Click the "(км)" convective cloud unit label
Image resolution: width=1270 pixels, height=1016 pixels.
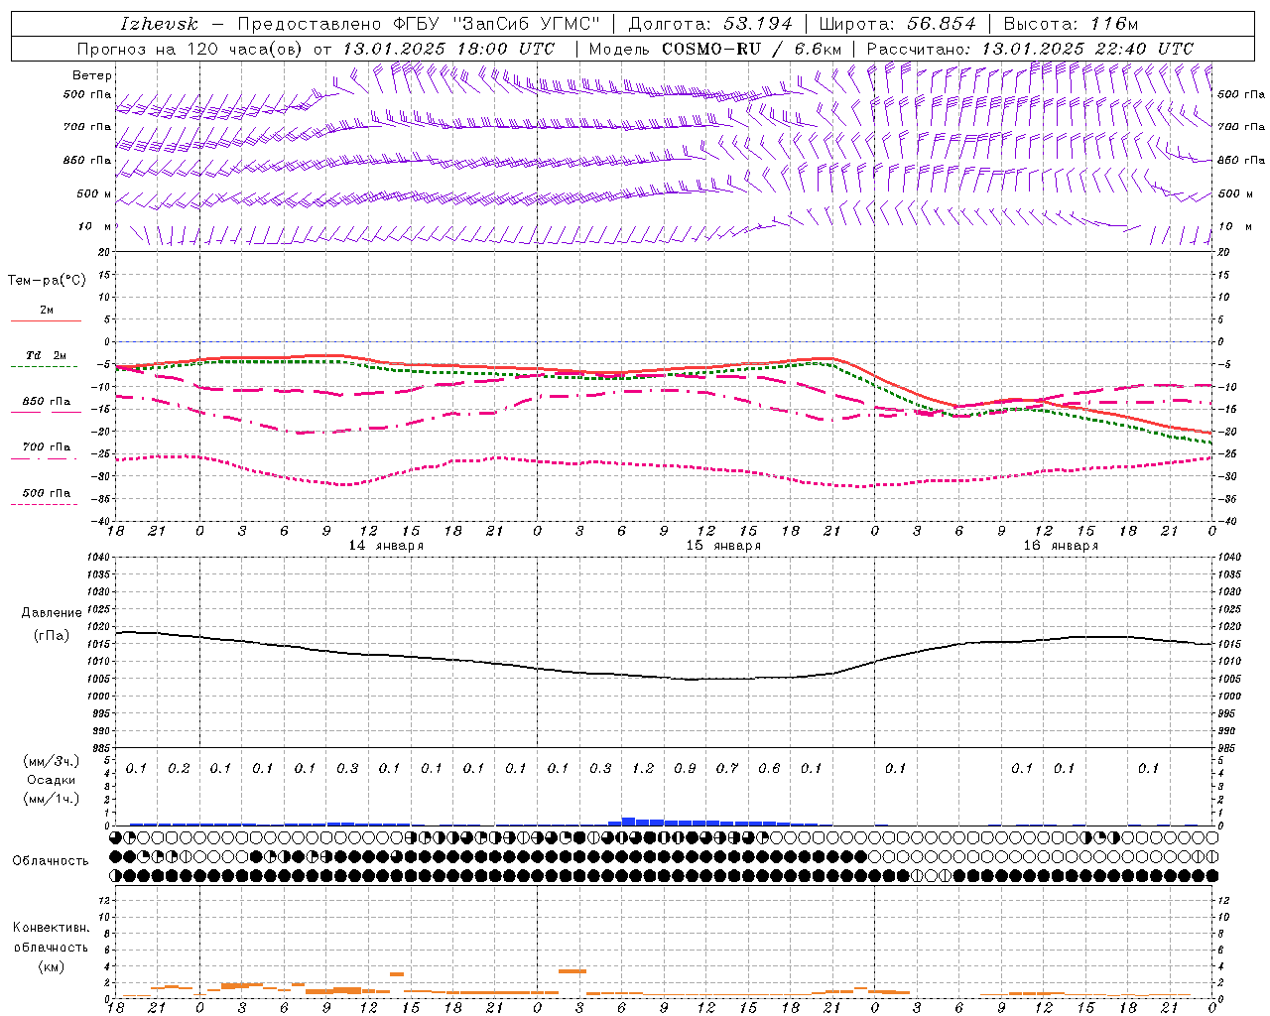[x=52, y=966]
